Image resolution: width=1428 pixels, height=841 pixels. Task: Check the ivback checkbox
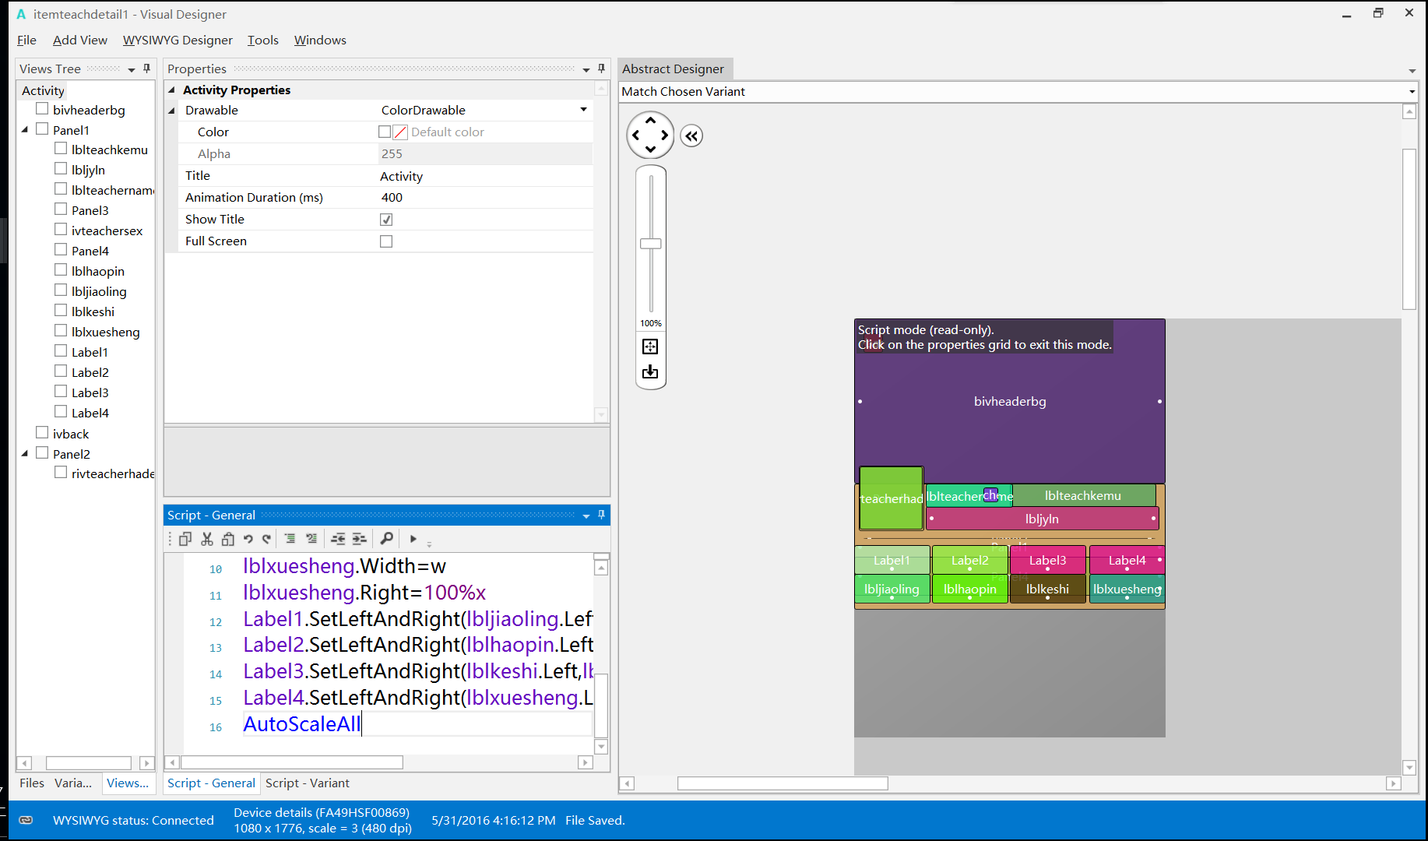pyautogui.click(x=42, y=432)
